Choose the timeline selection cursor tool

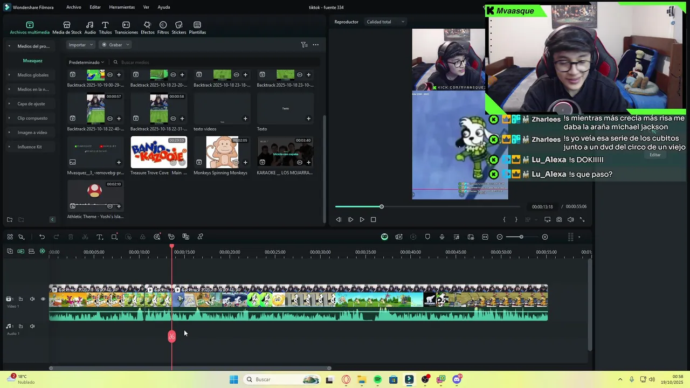(x=22, y=237)
